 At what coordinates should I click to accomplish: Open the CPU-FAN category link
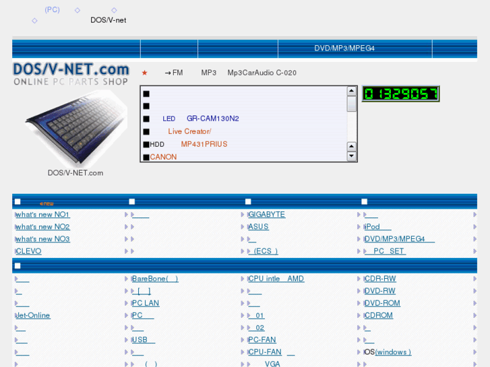271,352
